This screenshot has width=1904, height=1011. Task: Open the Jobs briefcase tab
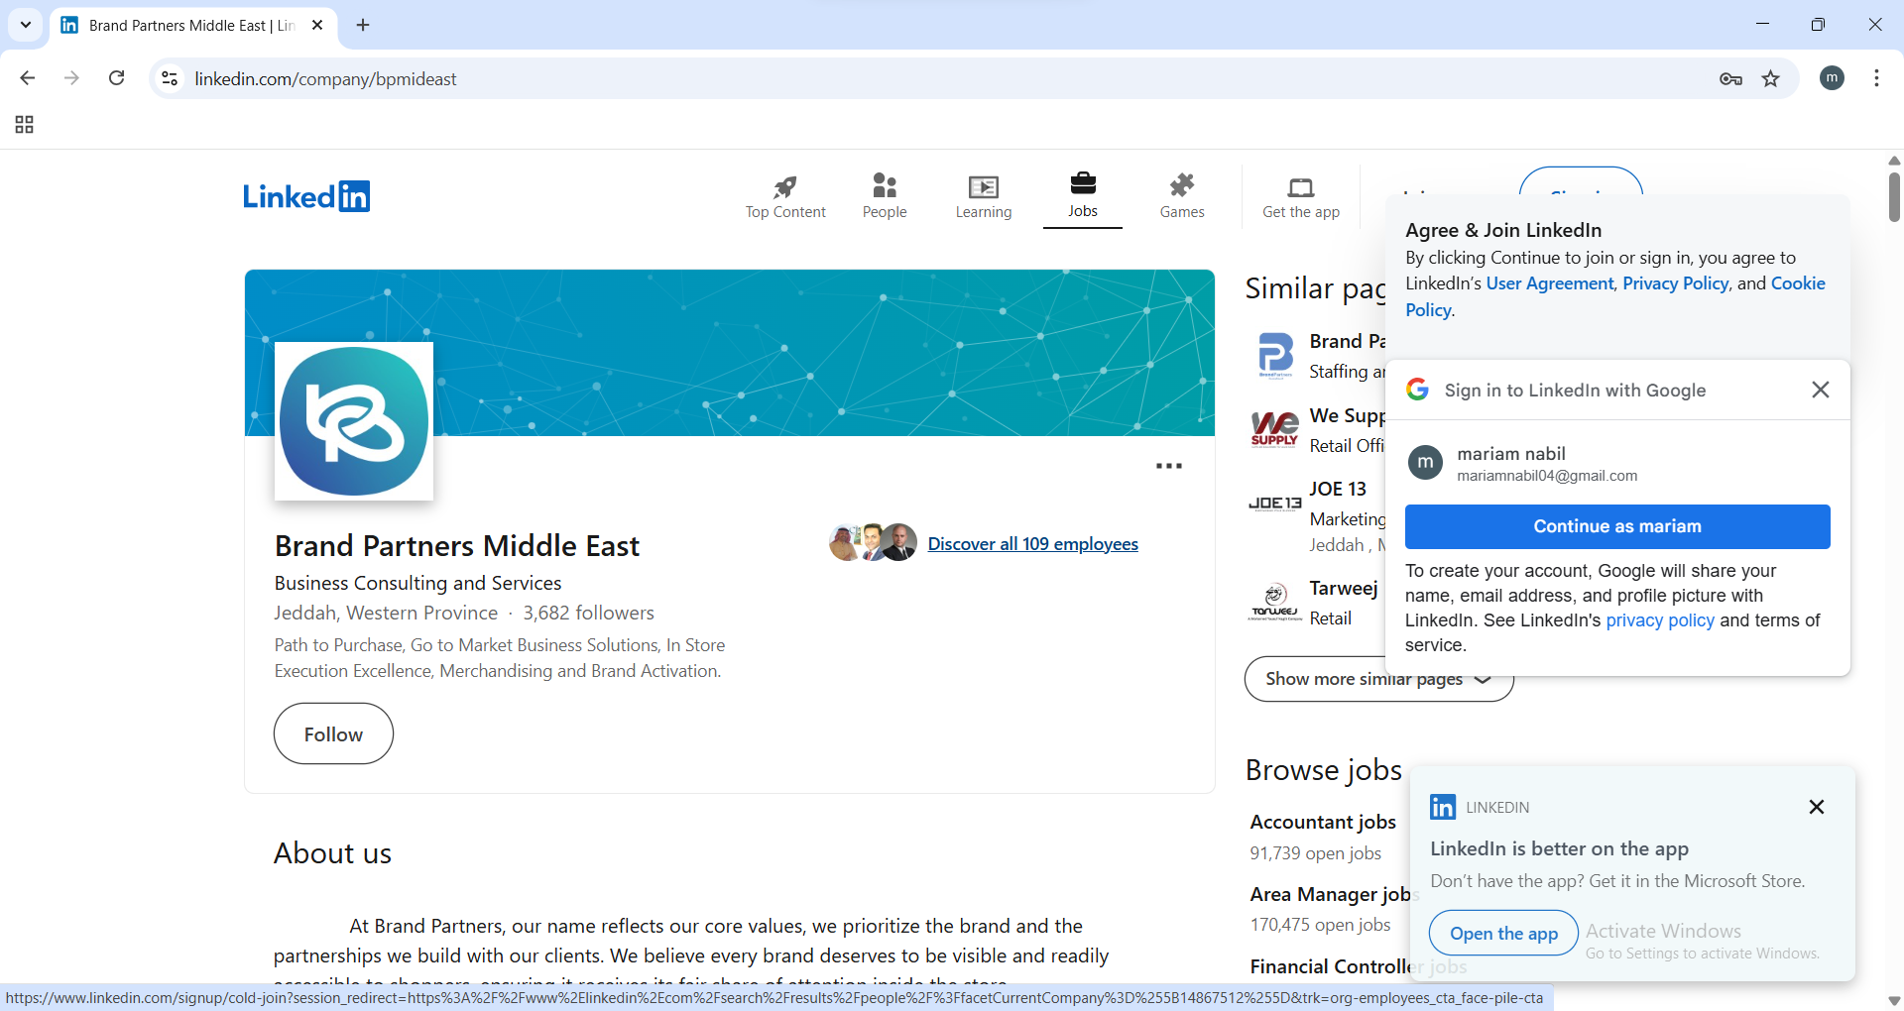point(1083,196)
